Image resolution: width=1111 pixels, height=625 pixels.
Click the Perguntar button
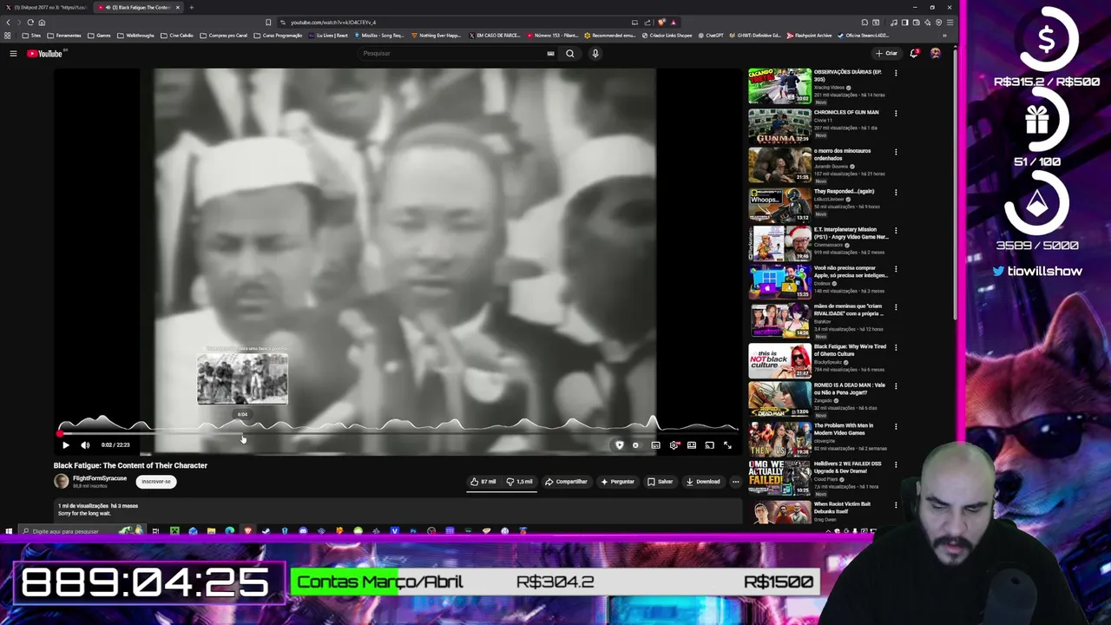click(617, 482)
